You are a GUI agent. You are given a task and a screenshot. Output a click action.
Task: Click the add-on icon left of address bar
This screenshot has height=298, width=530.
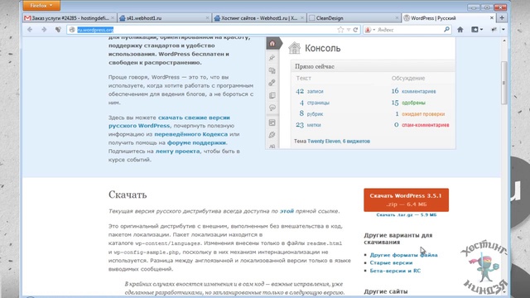coord(58,30)
